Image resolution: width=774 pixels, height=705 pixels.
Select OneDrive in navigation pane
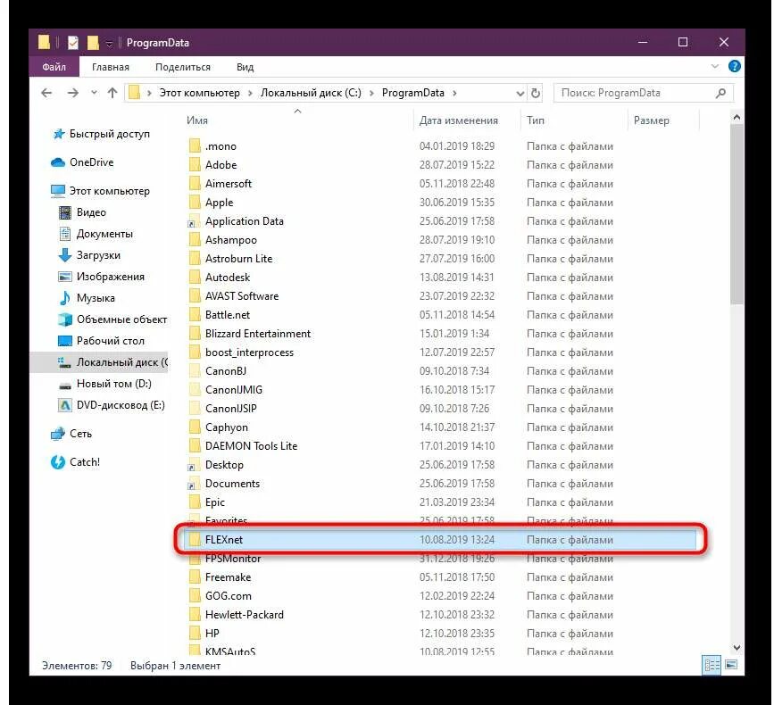click(92, 162)
